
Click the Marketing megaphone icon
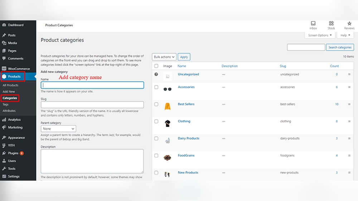[x=4, y=127]
